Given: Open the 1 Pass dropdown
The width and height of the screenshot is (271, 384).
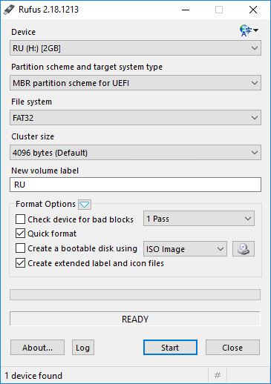Looking at the screenshot, I should coord(199,219).
